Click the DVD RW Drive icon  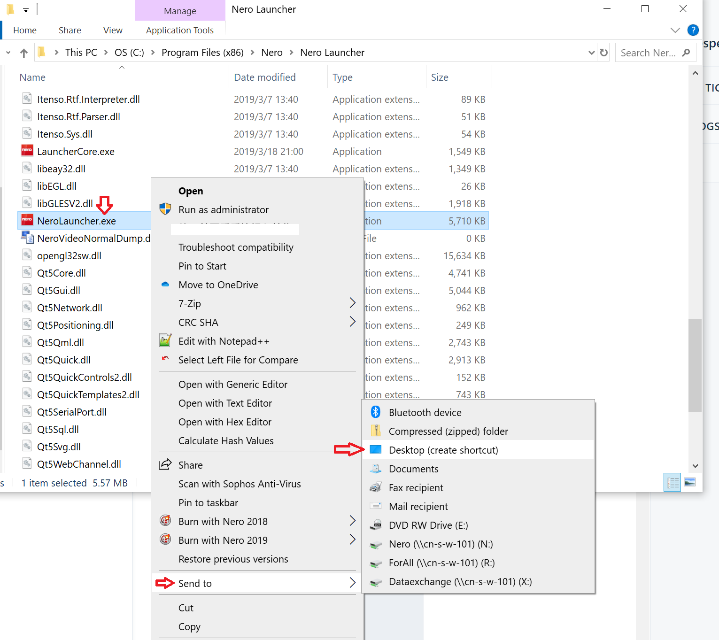click(376, 525)
